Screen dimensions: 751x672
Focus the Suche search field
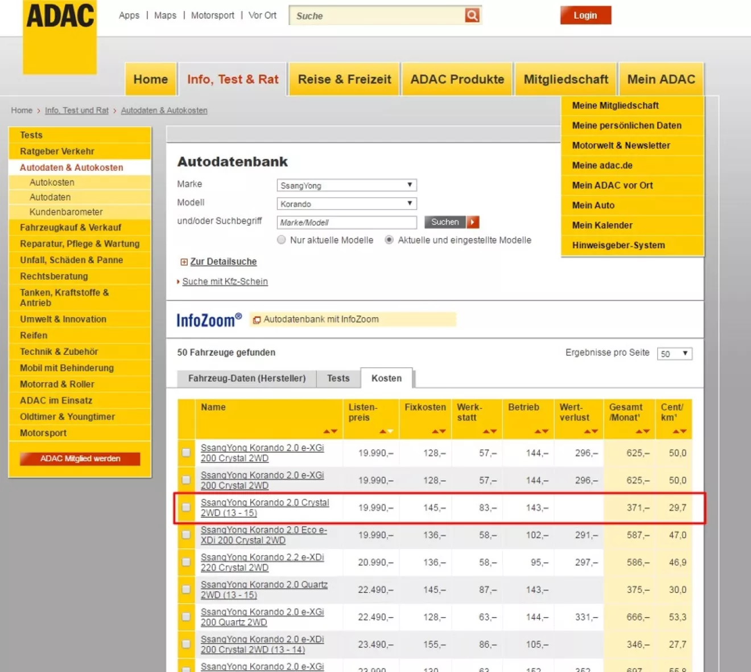(378, 15)
